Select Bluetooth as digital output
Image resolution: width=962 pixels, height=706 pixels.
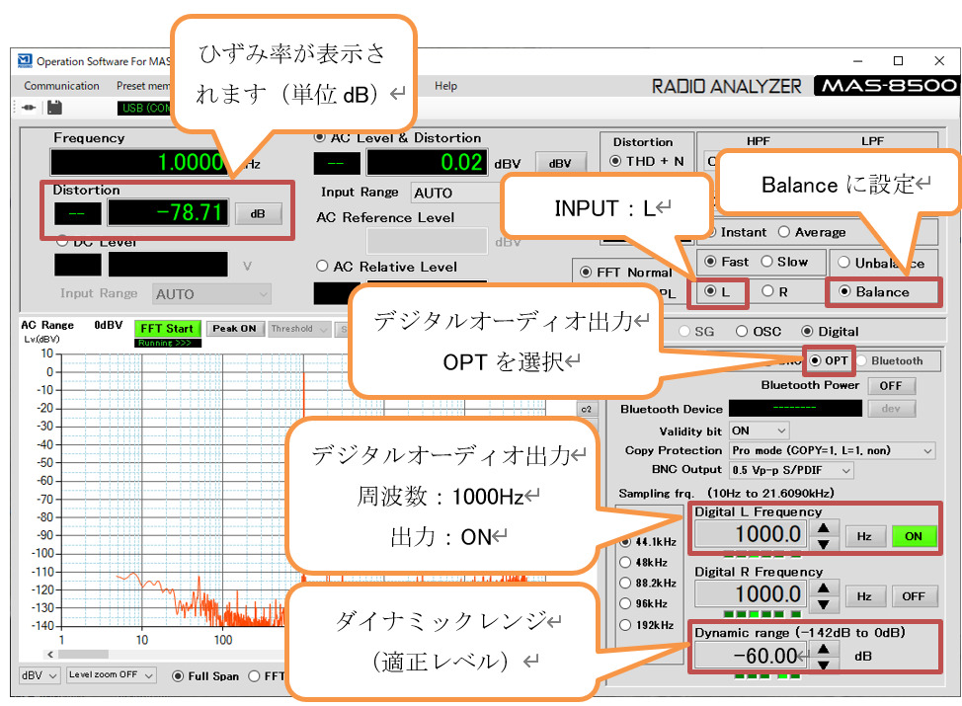pos(862,361)
